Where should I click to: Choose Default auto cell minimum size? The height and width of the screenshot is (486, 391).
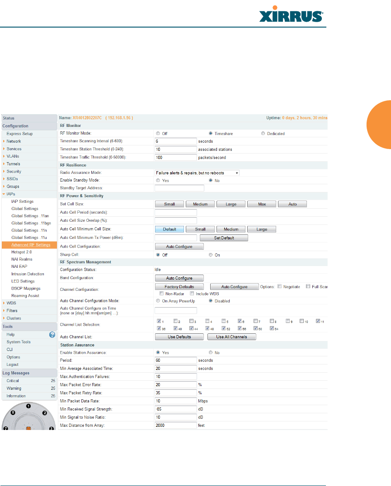[170, 229]
